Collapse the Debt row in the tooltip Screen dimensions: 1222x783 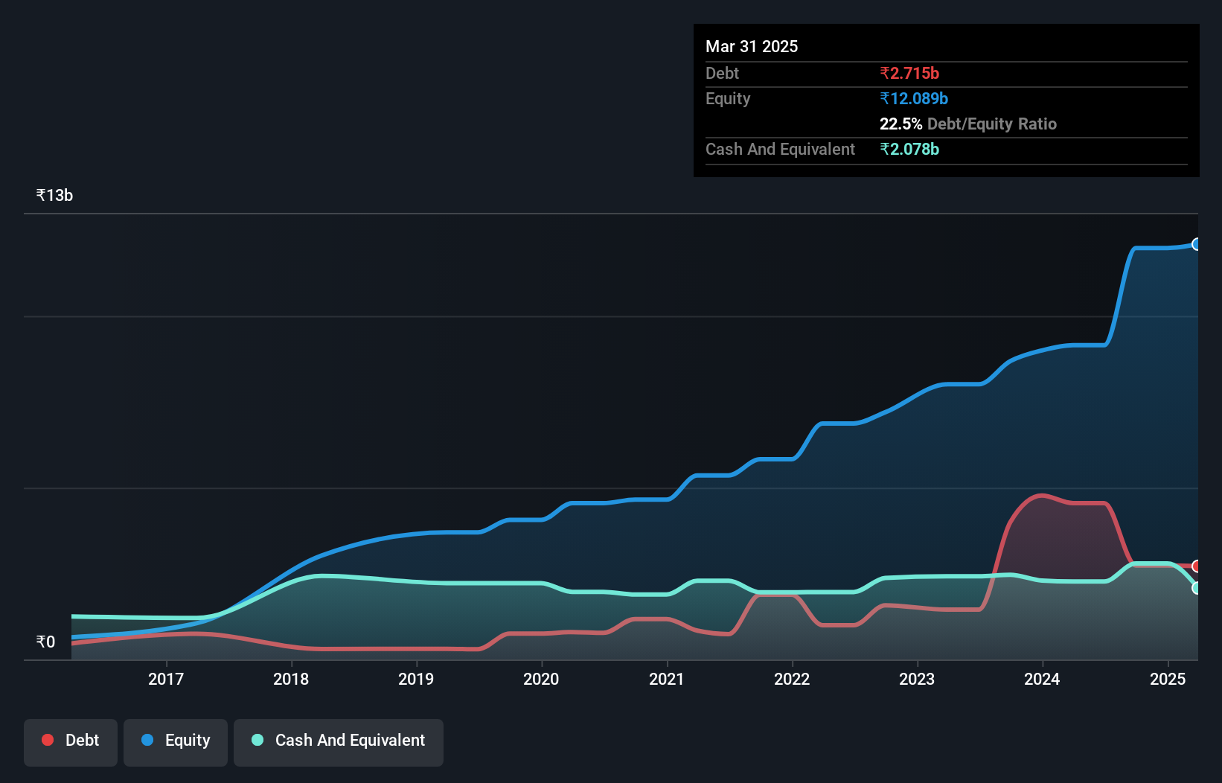point(722,74)
